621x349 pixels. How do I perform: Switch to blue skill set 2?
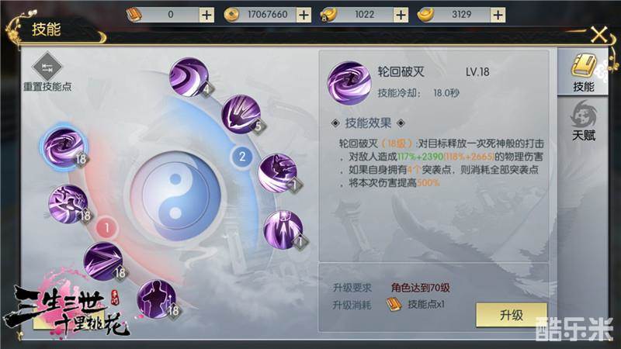[x=242, y=157]
